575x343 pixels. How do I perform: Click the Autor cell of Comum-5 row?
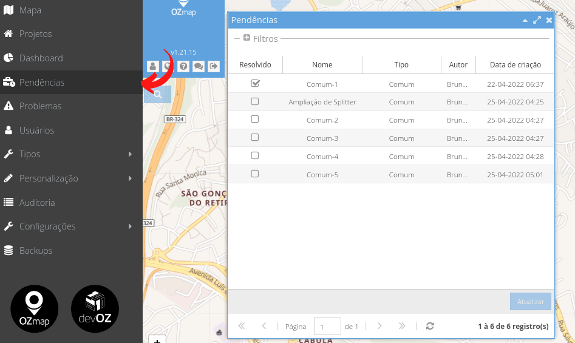pyautogui.click(x=457, y=175)
